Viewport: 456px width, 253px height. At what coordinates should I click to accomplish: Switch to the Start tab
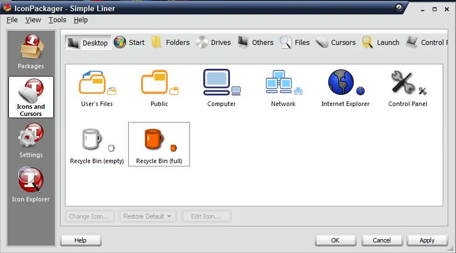pos(129,42)
